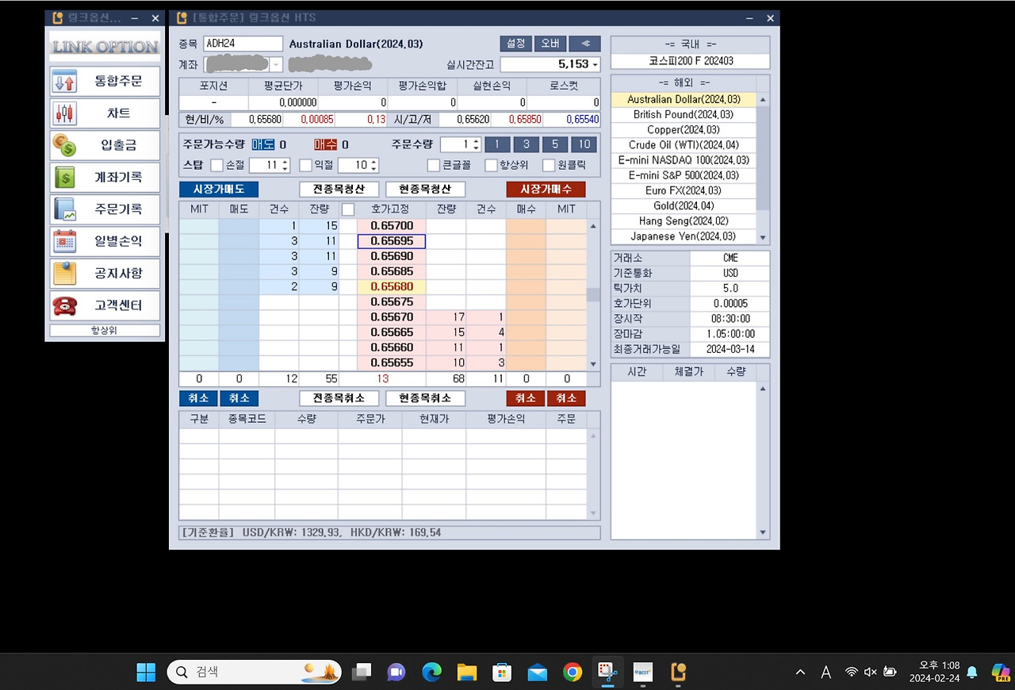The image size is (1015, 690).
Task: Open File Explorer from the taskbar
Action: coord(466,673)
